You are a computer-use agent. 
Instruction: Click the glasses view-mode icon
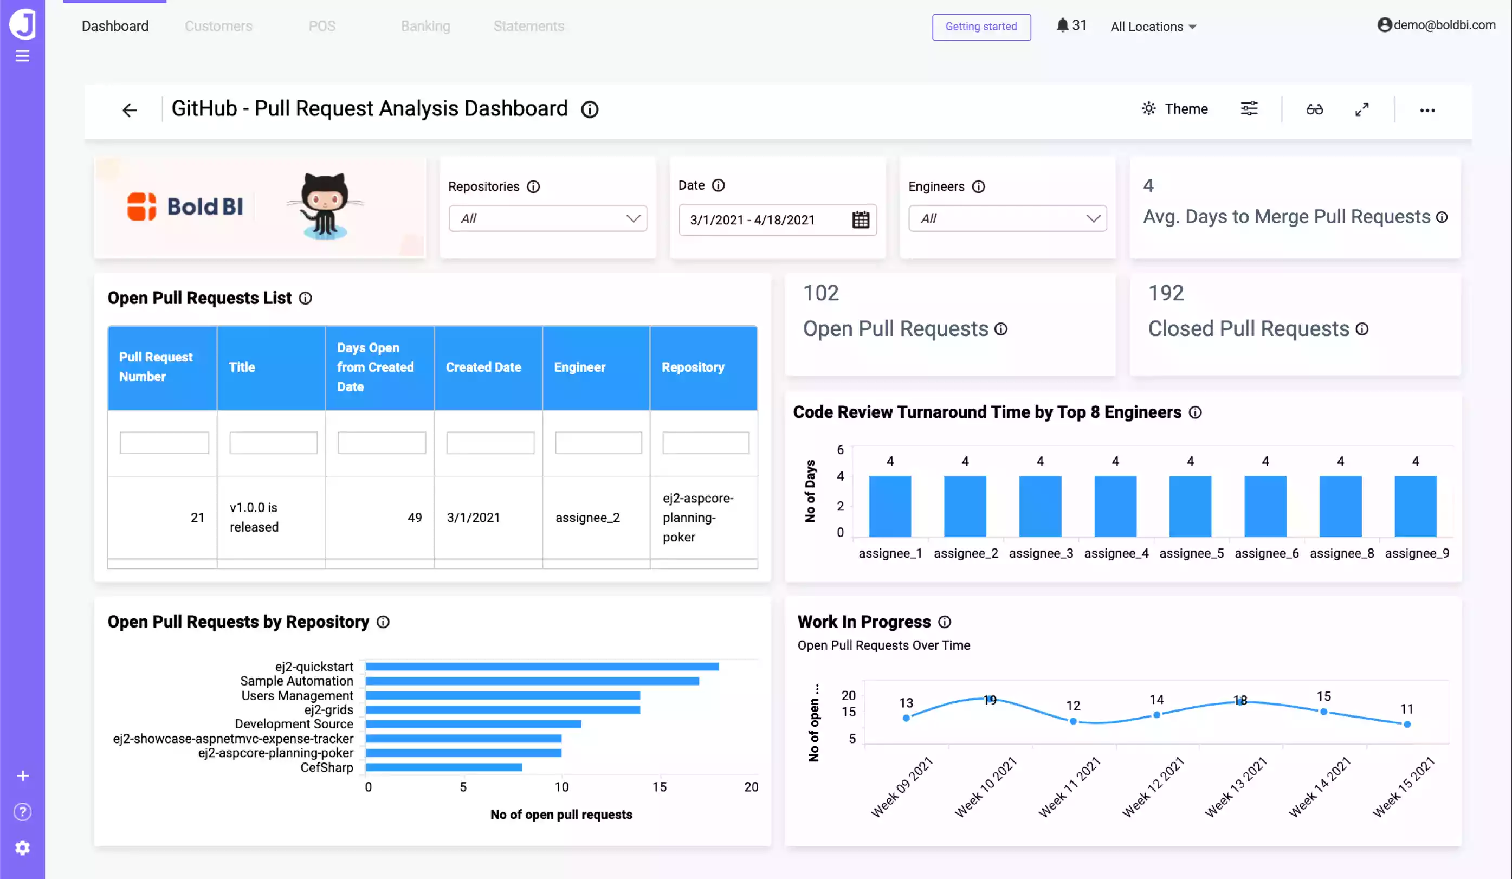click(x=1314, y=109)
